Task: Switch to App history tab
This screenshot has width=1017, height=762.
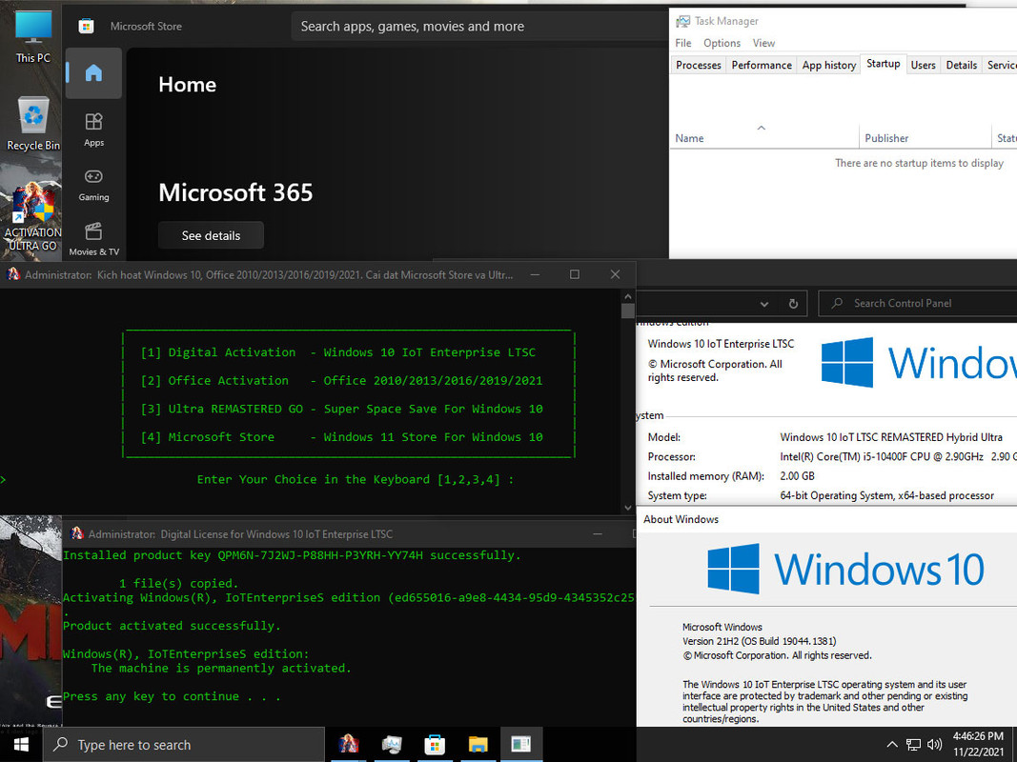Action: [829, 65]
